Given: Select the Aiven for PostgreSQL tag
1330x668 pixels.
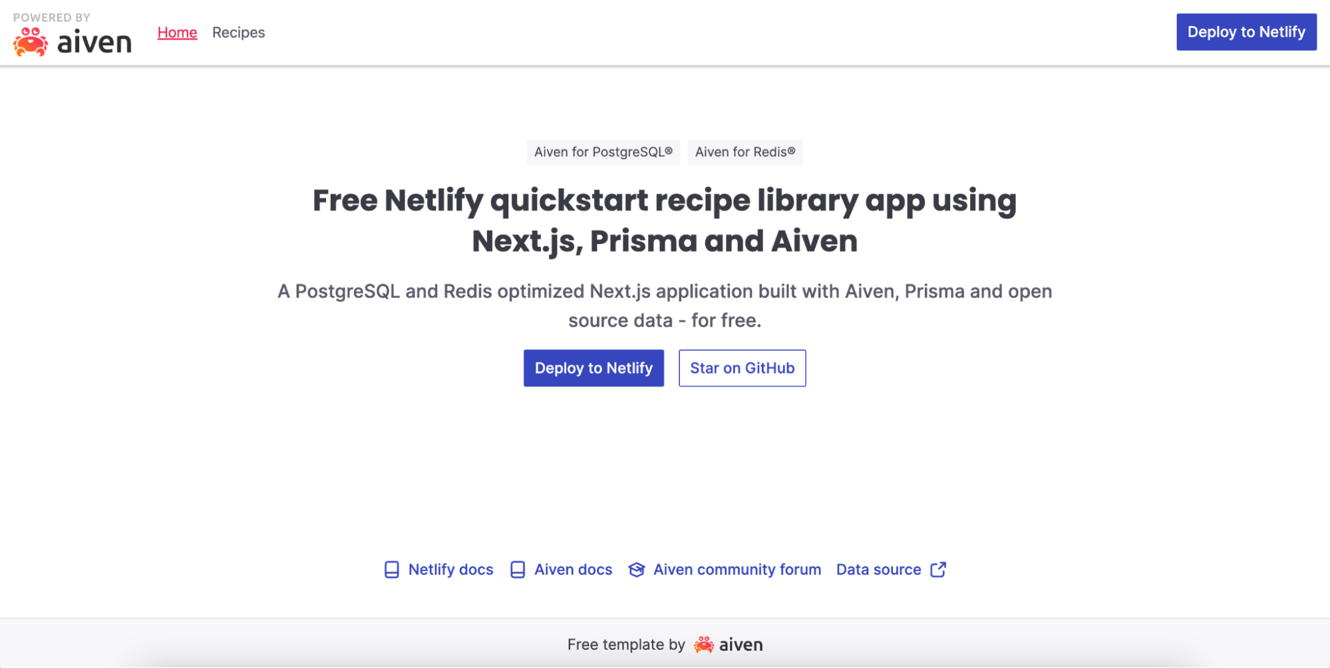Looking at the screenshot, I should click(603, 152).
